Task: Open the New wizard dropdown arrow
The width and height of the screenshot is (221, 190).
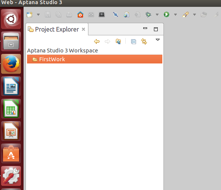Action: tap(38, 14)
